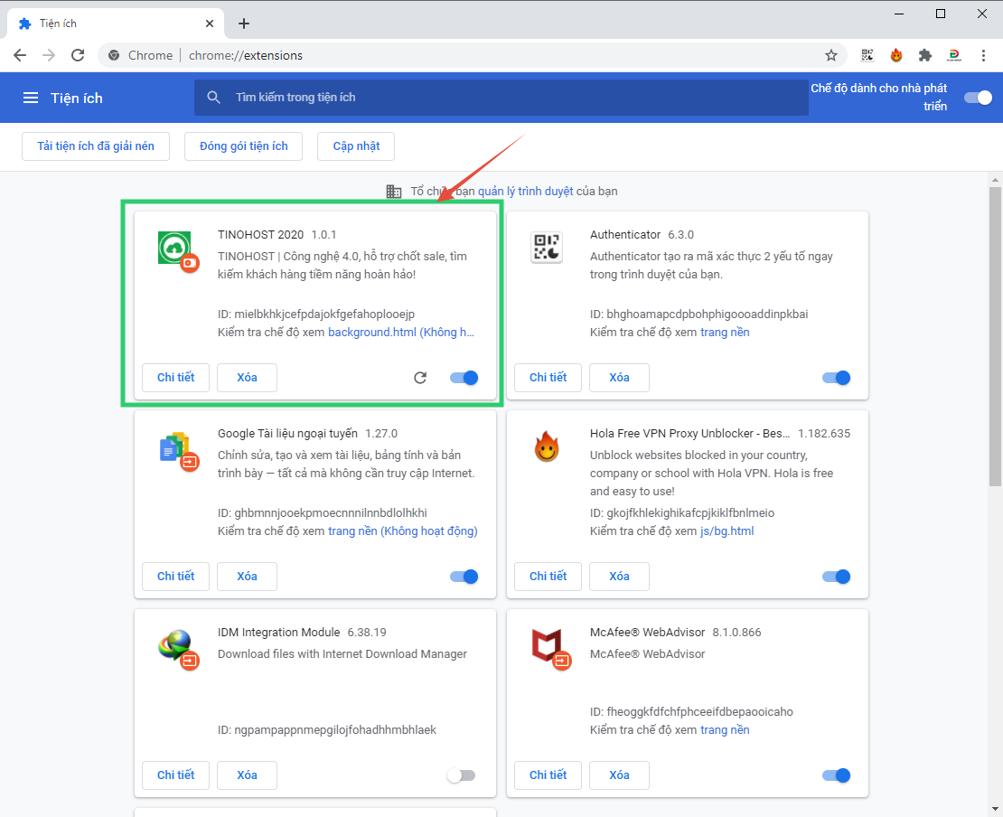Screen dimensions: 1003x817
Task: Open the Chrome three-dot menu
Action: (983, 56)
